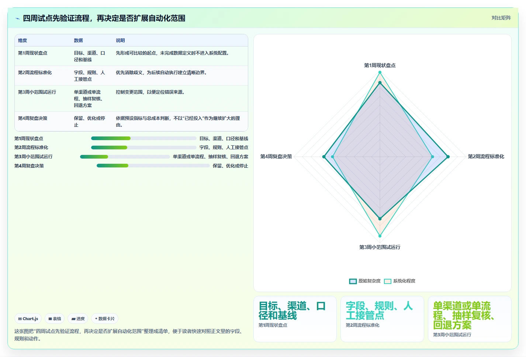Toggle the 系统化程度 legend swatch
This screenshot has width=526, height=357.
[x=387, y=281]
